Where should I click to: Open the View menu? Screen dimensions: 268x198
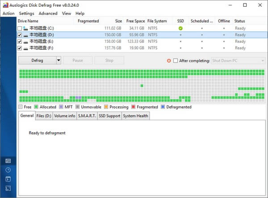tap(67, 13)
